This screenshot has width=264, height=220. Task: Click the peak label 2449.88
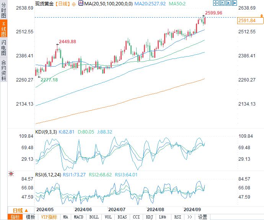click(67, 42)
